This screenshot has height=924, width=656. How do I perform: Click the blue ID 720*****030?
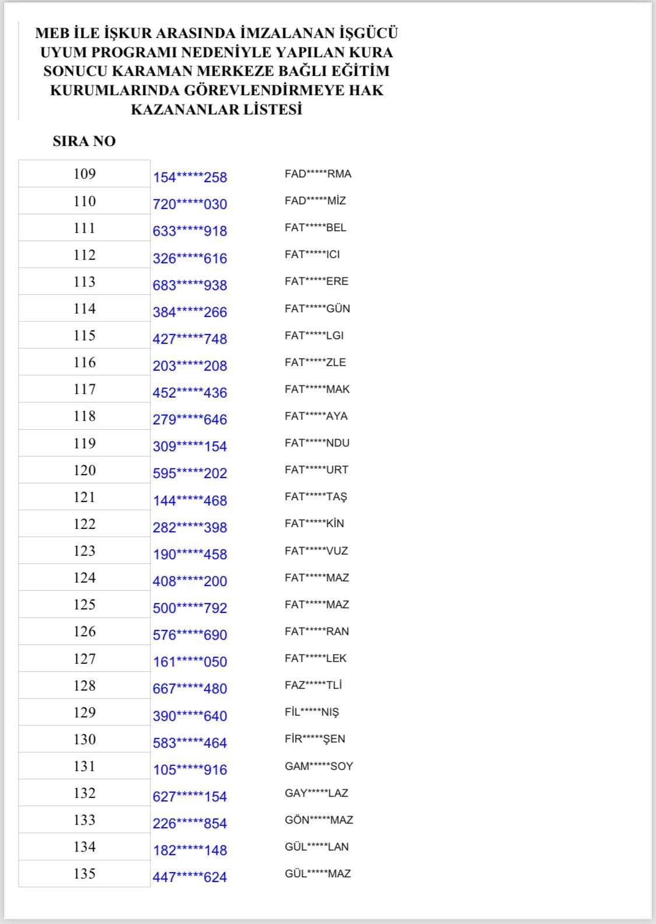[190, 204]
